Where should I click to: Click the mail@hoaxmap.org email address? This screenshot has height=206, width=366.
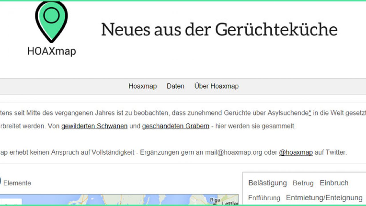coord(233,152)
